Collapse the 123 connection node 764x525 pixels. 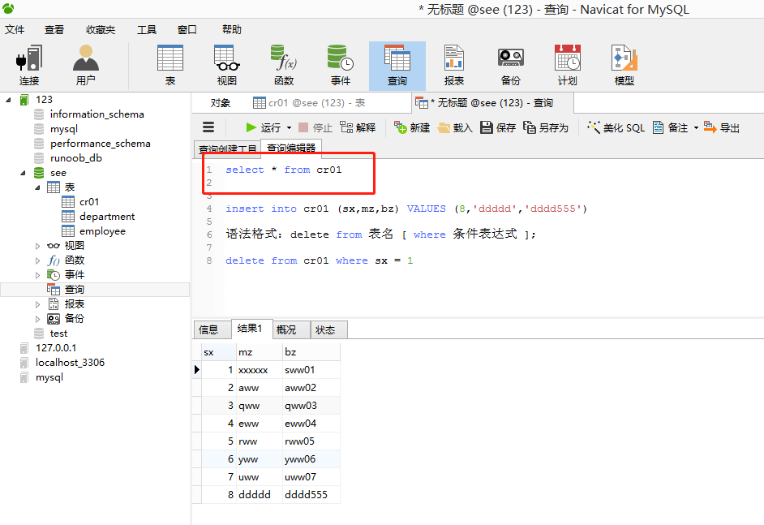(8, 100)
